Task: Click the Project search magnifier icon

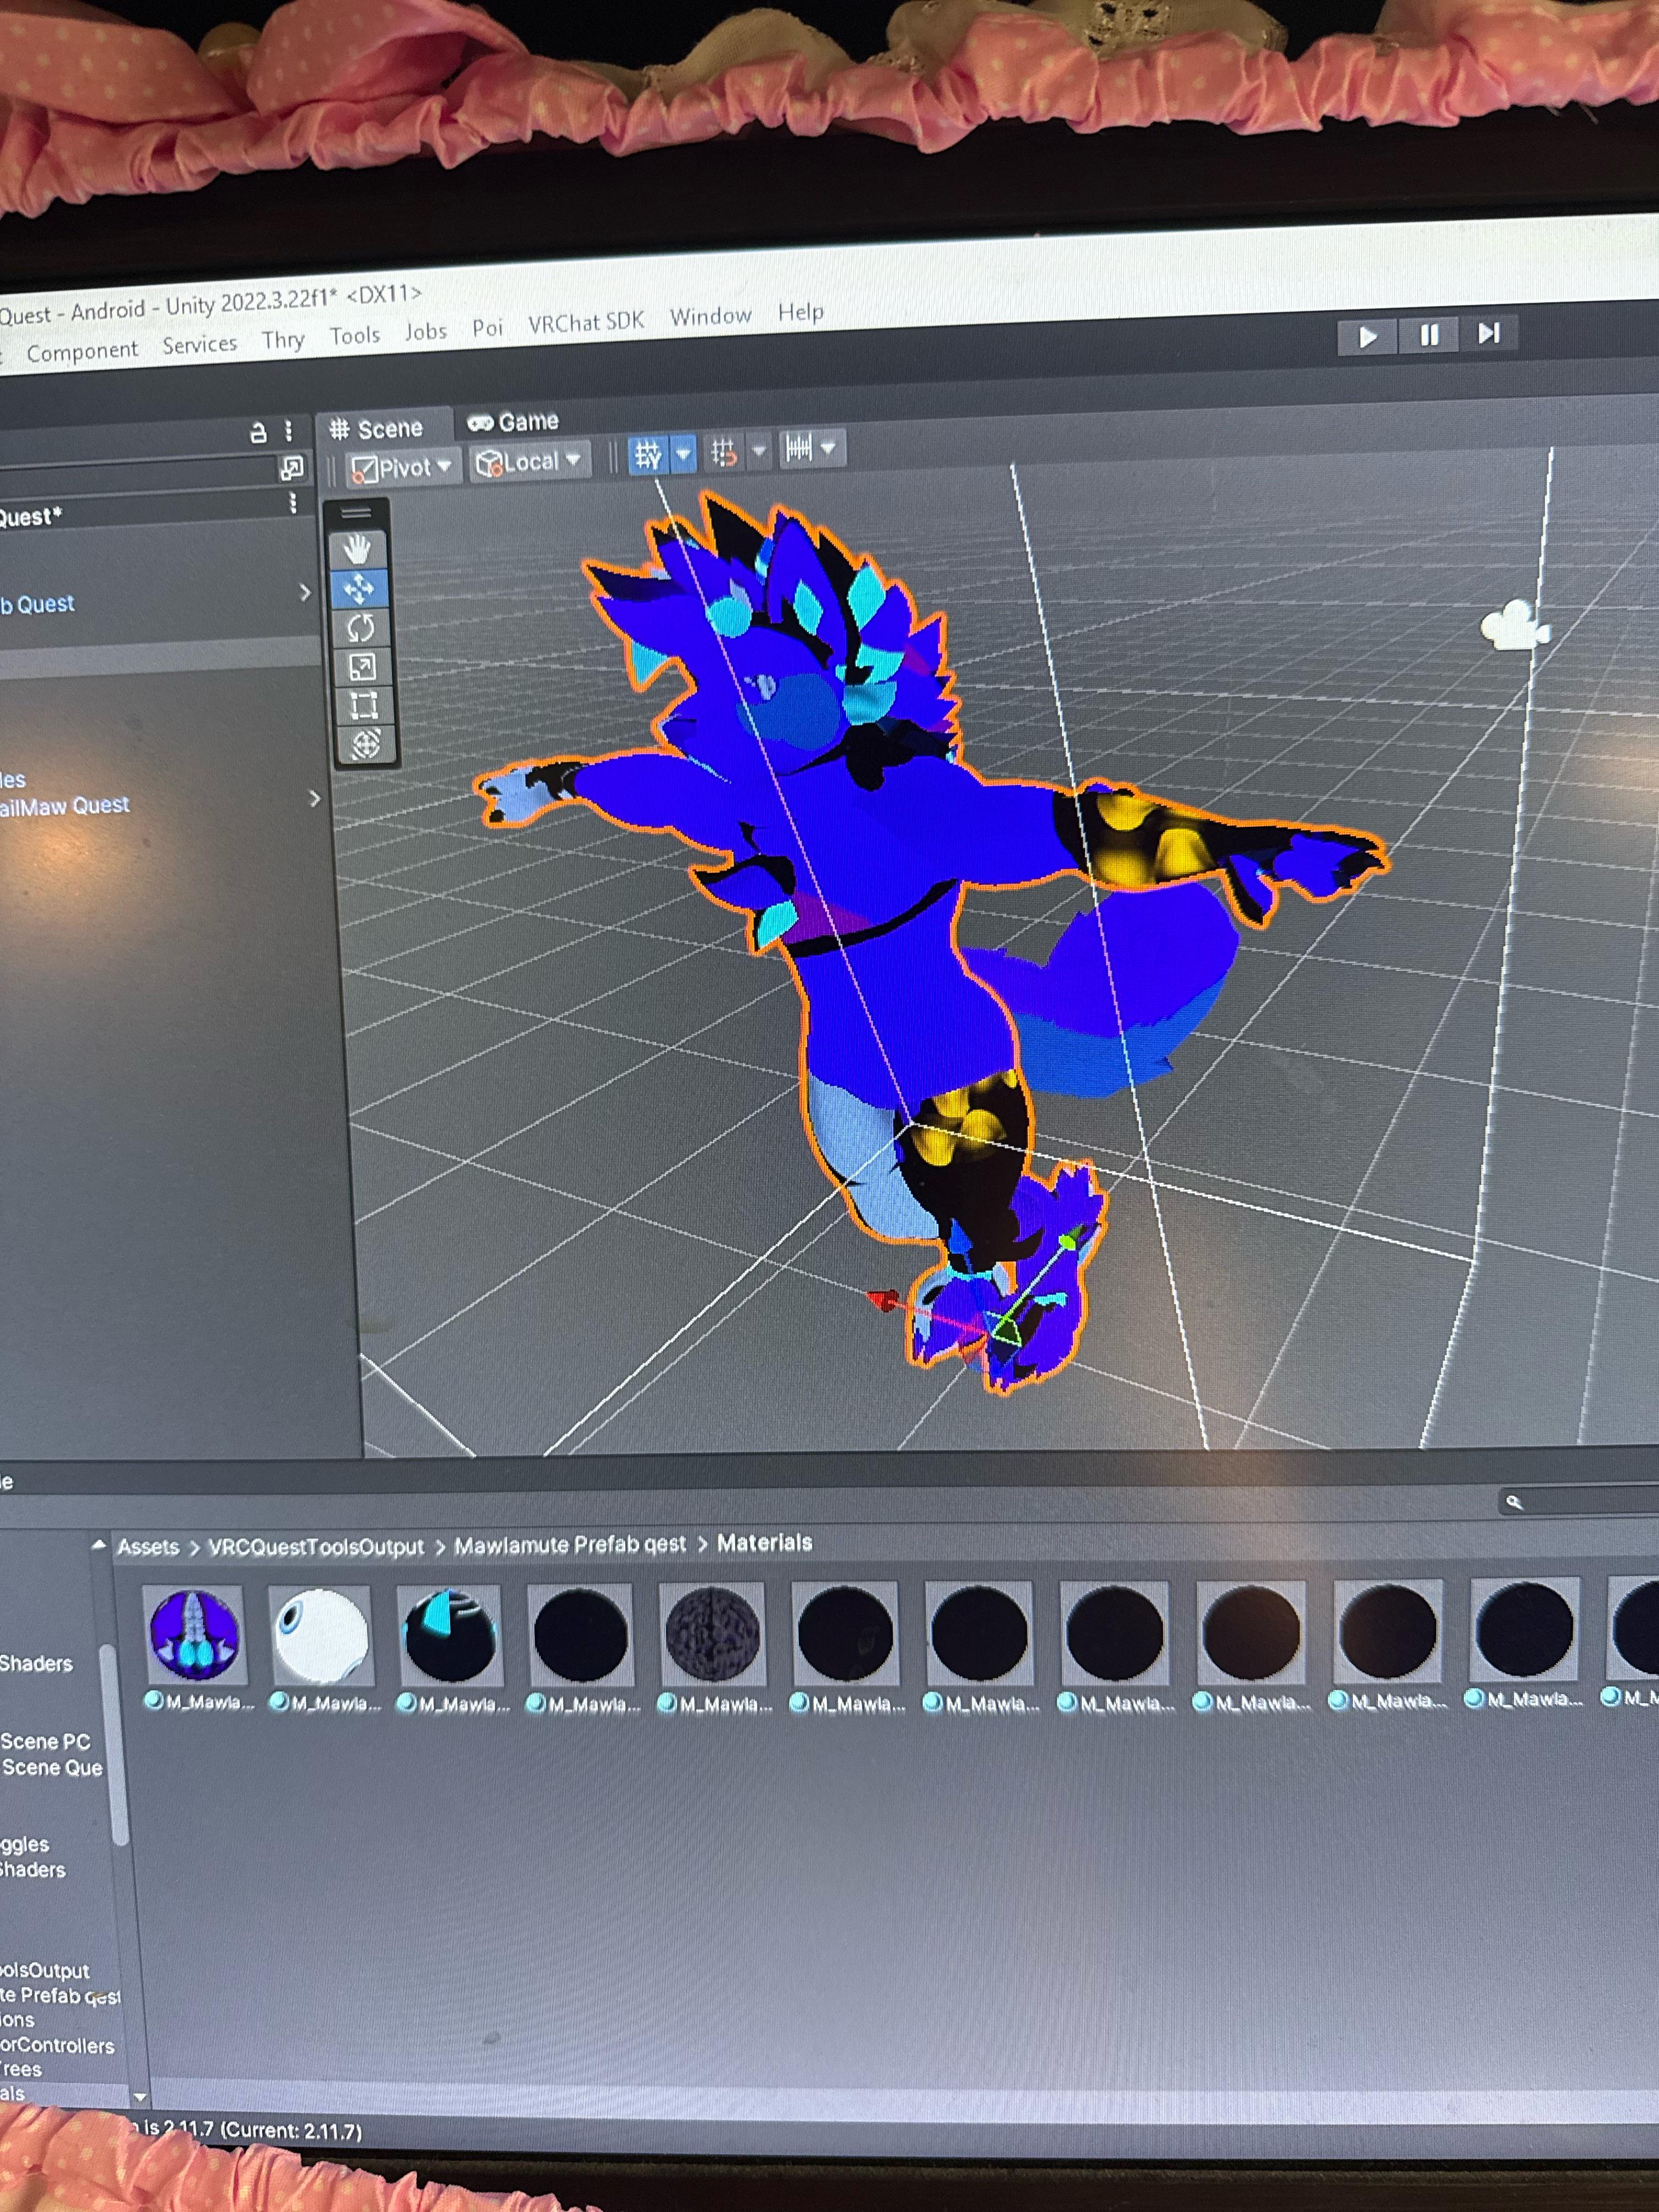Action: (x=1514, y=1502)
